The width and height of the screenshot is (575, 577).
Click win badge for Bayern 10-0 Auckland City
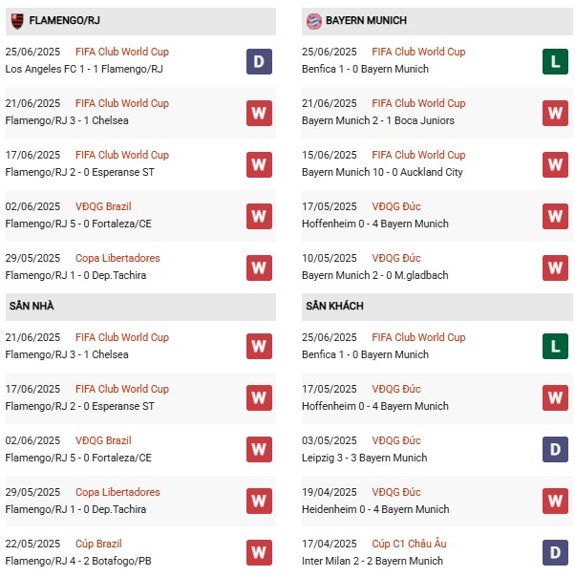click(555, 164)
